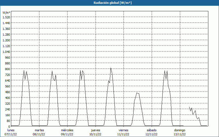Select the 'miércoles' day label
Viewport: 219px width, 137px height.
tap(67, 130)
